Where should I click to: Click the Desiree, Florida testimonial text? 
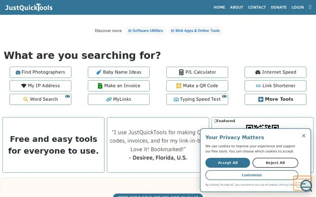[158, 158]
